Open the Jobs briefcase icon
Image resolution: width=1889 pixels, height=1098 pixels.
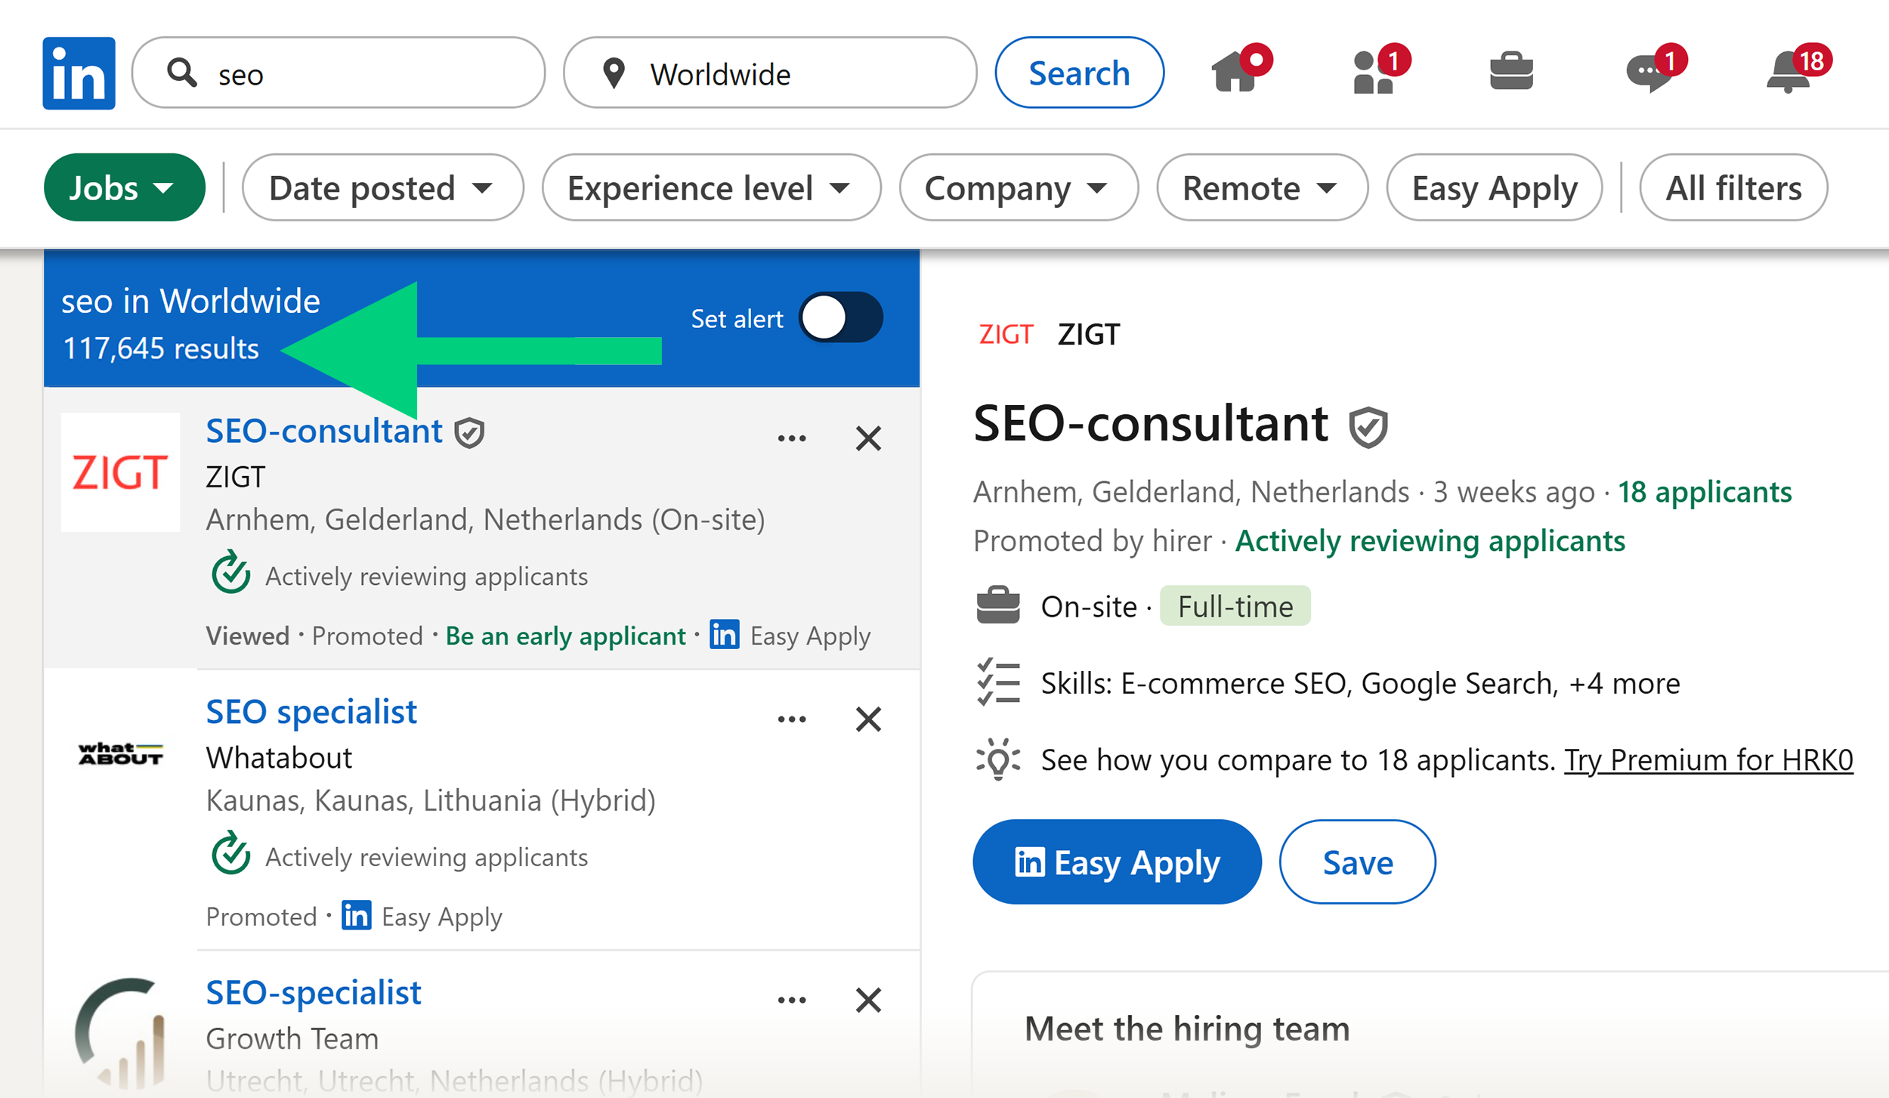1511,73
